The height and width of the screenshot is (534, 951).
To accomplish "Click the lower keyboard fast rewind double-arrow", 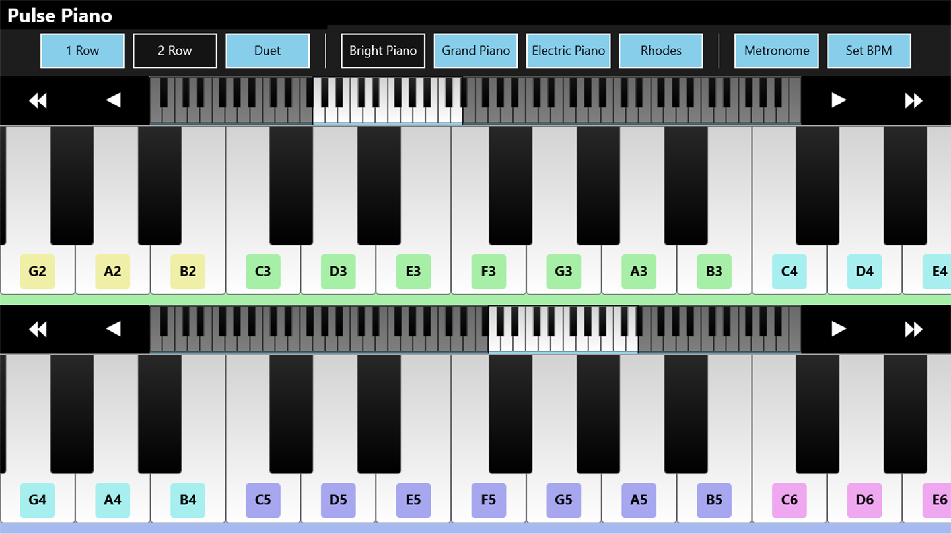I will pyautogui.click(x=38, y=328).
